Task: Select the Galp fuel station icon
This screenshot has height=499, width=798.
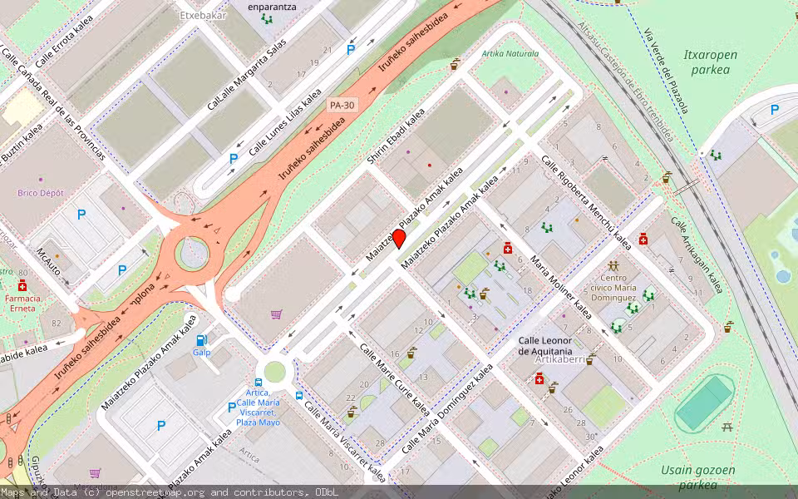Action: pos(201,340)
